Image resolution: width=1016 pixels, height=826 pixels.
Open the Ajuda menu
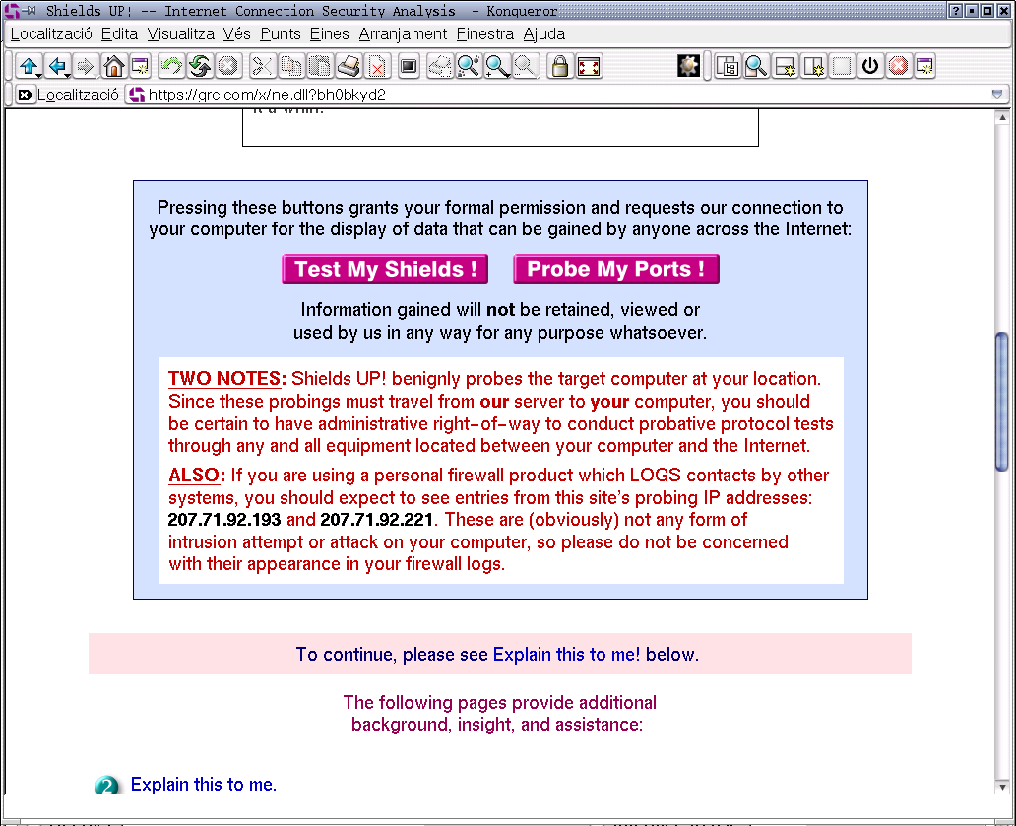(543, 34)
